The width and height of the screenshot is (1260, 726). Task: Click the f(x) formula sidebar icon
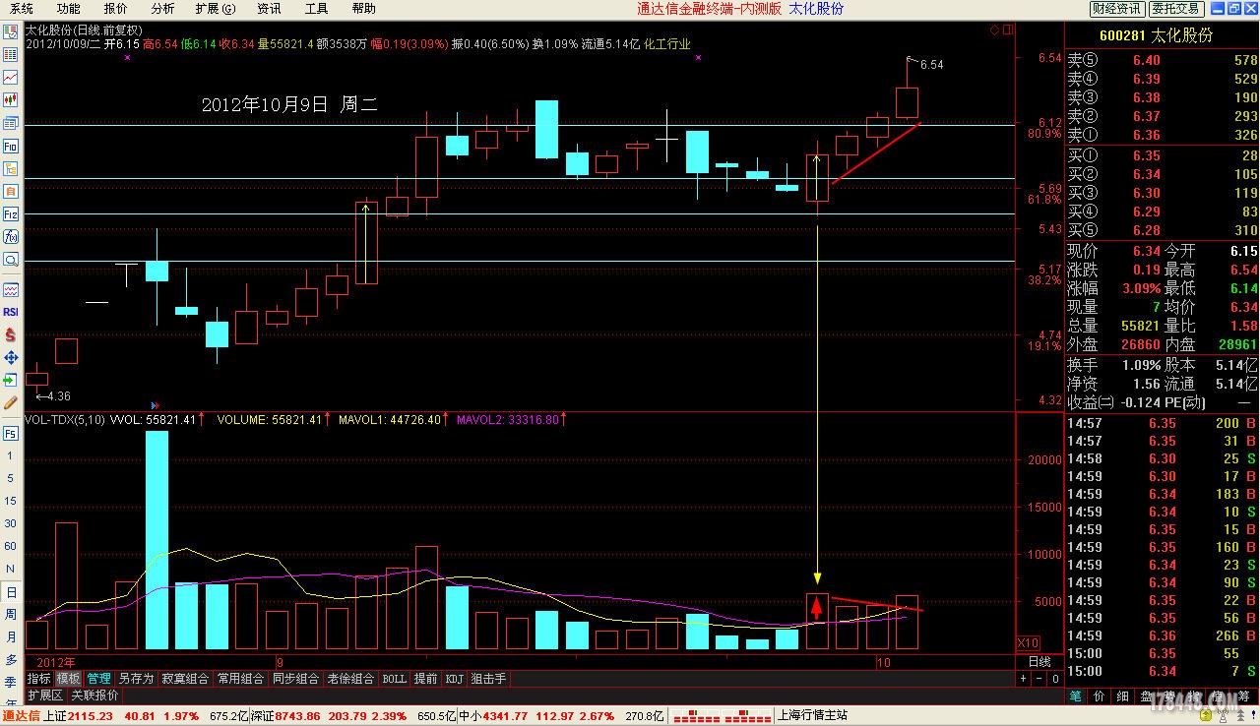(11, 236)
